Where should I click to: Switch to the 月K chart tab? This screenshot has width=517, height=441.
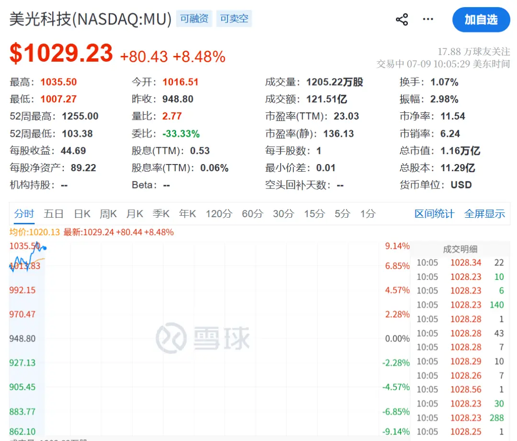[135, 214]
